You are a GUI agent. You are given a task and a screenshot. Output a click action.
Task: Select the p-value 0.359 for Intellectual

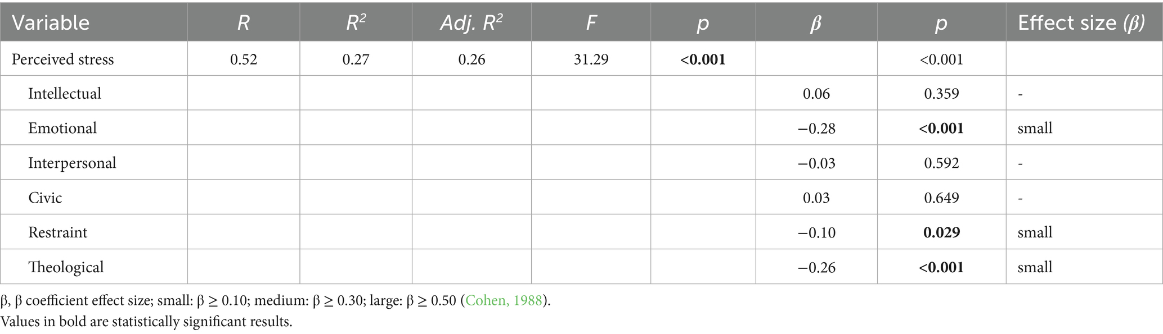(x=941, y=93)
